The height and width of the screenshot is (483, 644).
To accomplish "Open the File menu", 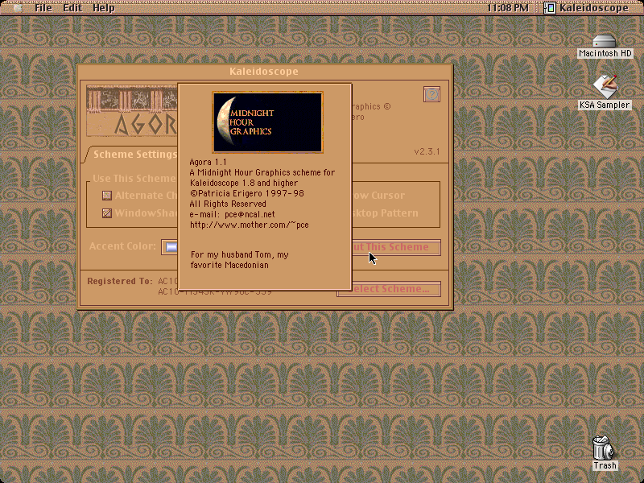I will tap(43, 8).
